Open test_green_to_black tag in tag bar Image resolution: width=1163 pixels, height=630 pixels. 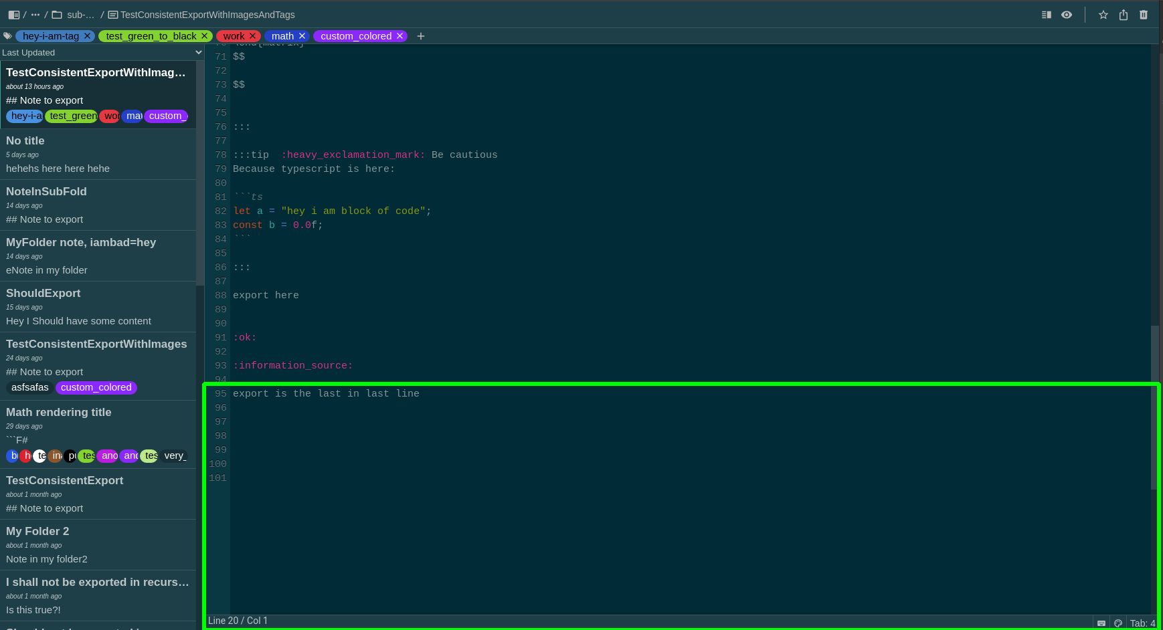(151, 36)
